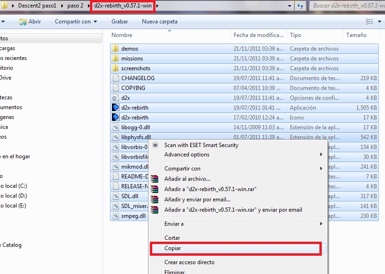Select Añadir y enviar por email...
385x274 pixels.
(197, 200)
